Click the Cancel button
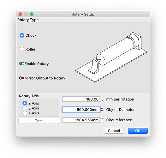 click(114, 131)
